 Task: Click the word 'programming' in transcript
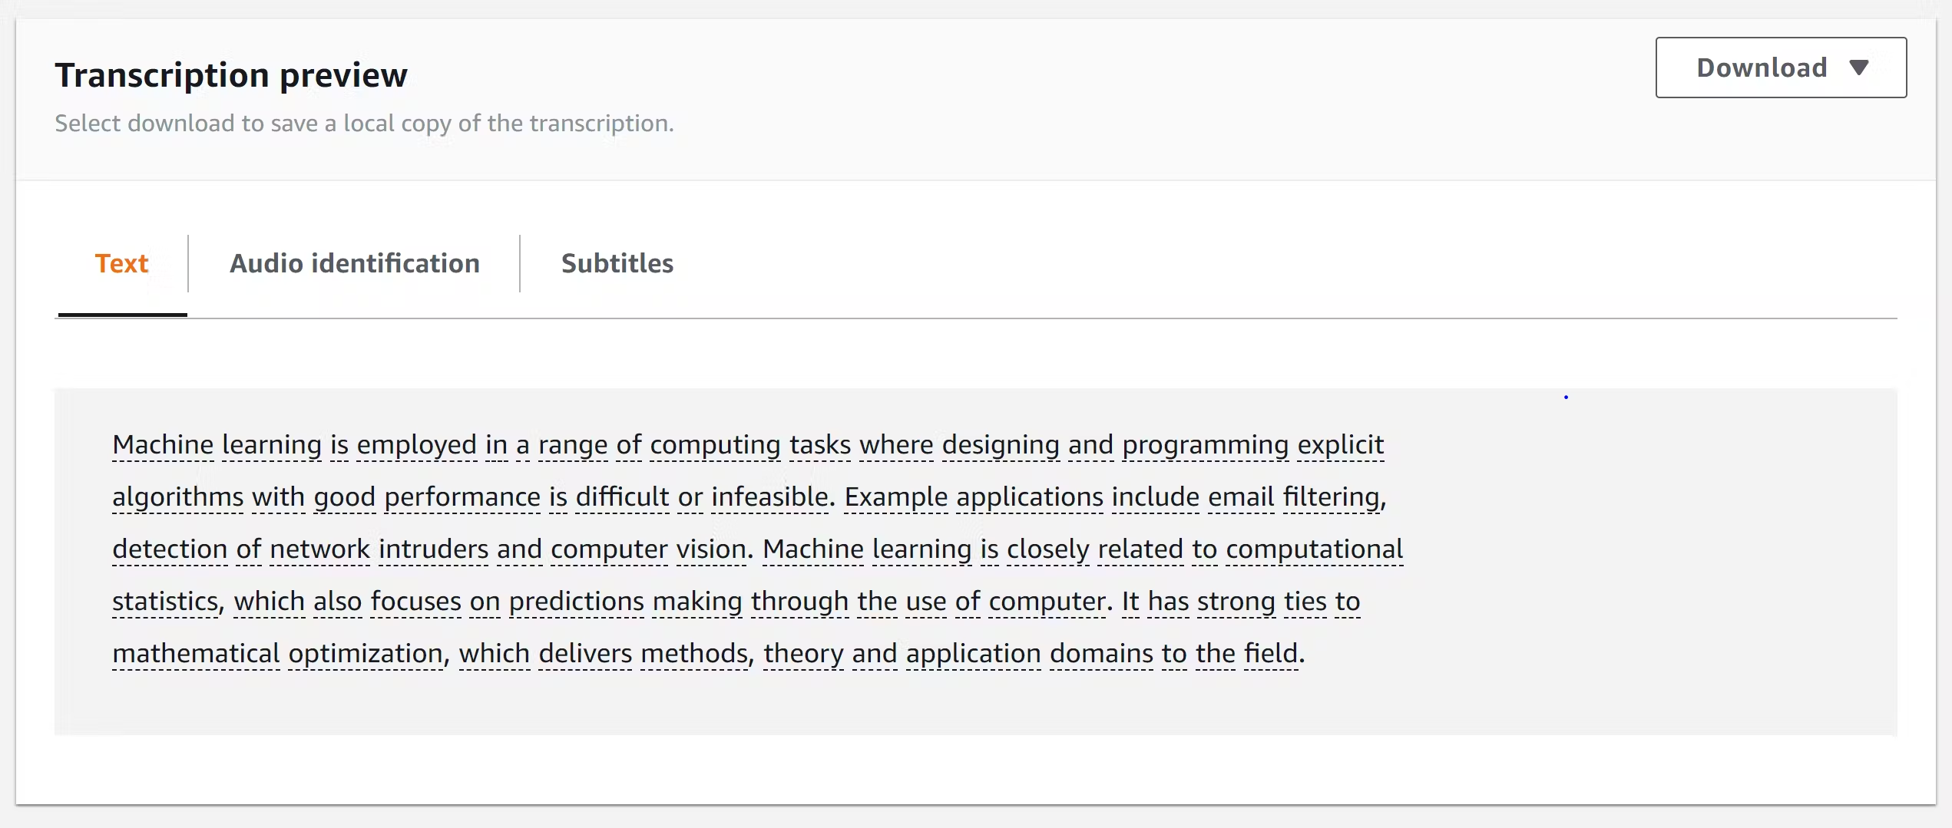[1205, 444]
